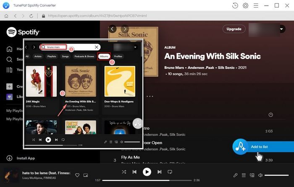Screen dimensions: 294x187
Task: Click the blue Add to list button
Action: tap(263, 147)
